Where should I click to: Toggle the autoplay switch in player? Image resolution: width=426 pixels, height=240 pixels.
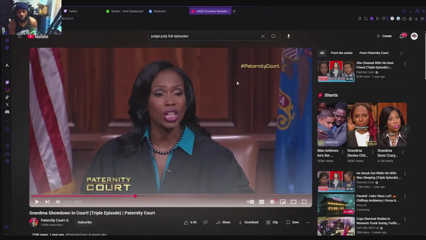250,202
